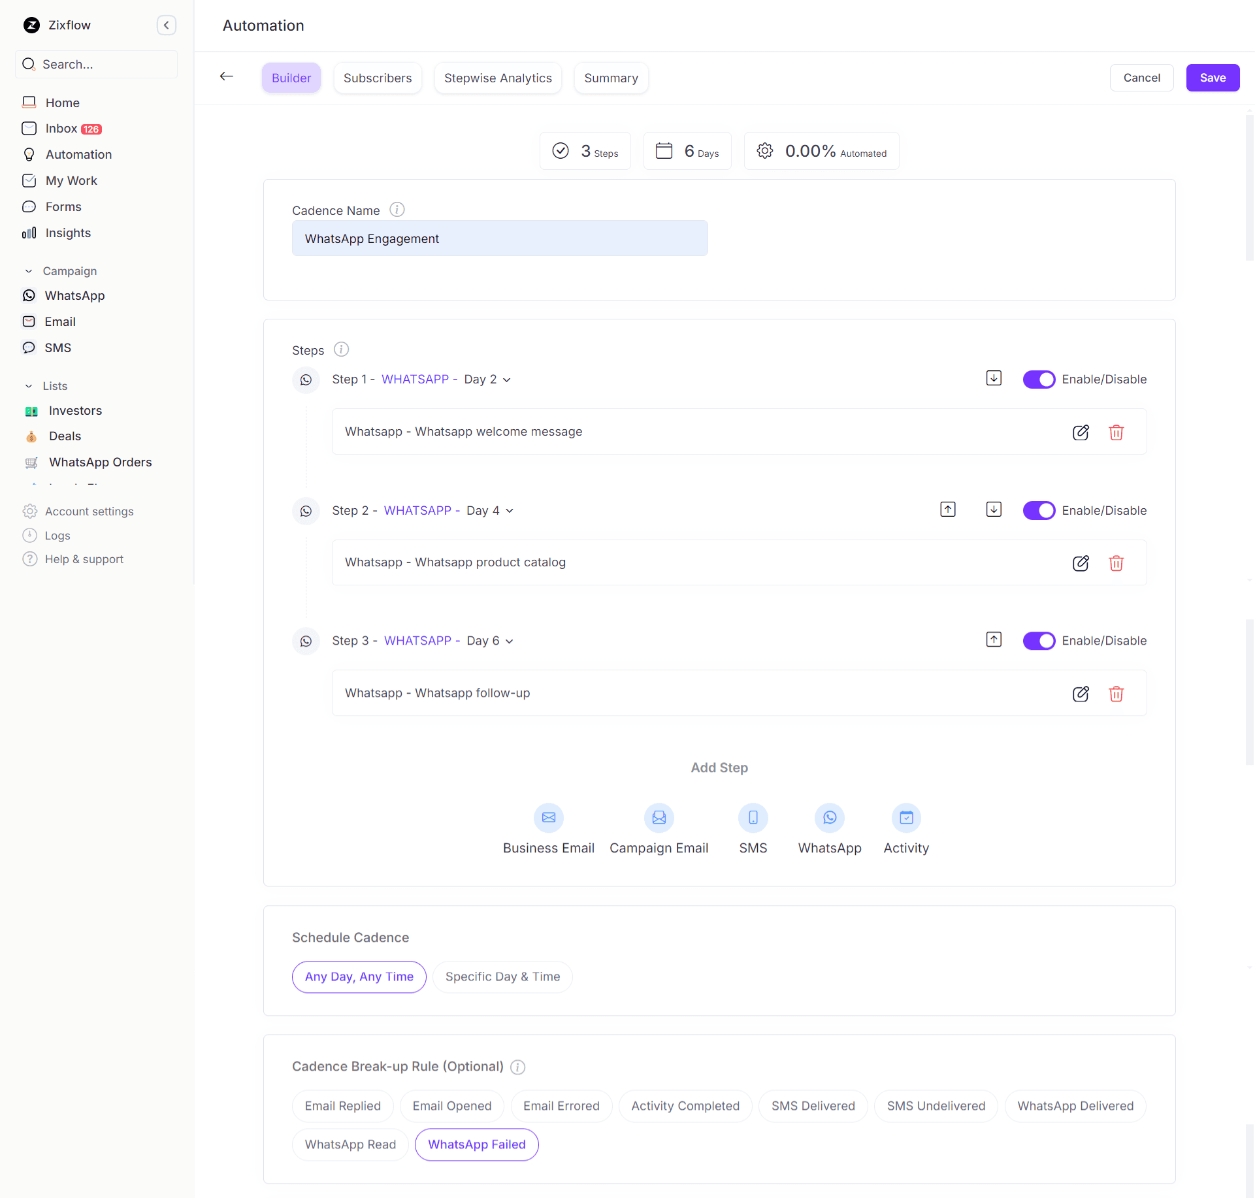Select Specific Day & Time schedule
1255x1198 pixels.
click(502, 977)
